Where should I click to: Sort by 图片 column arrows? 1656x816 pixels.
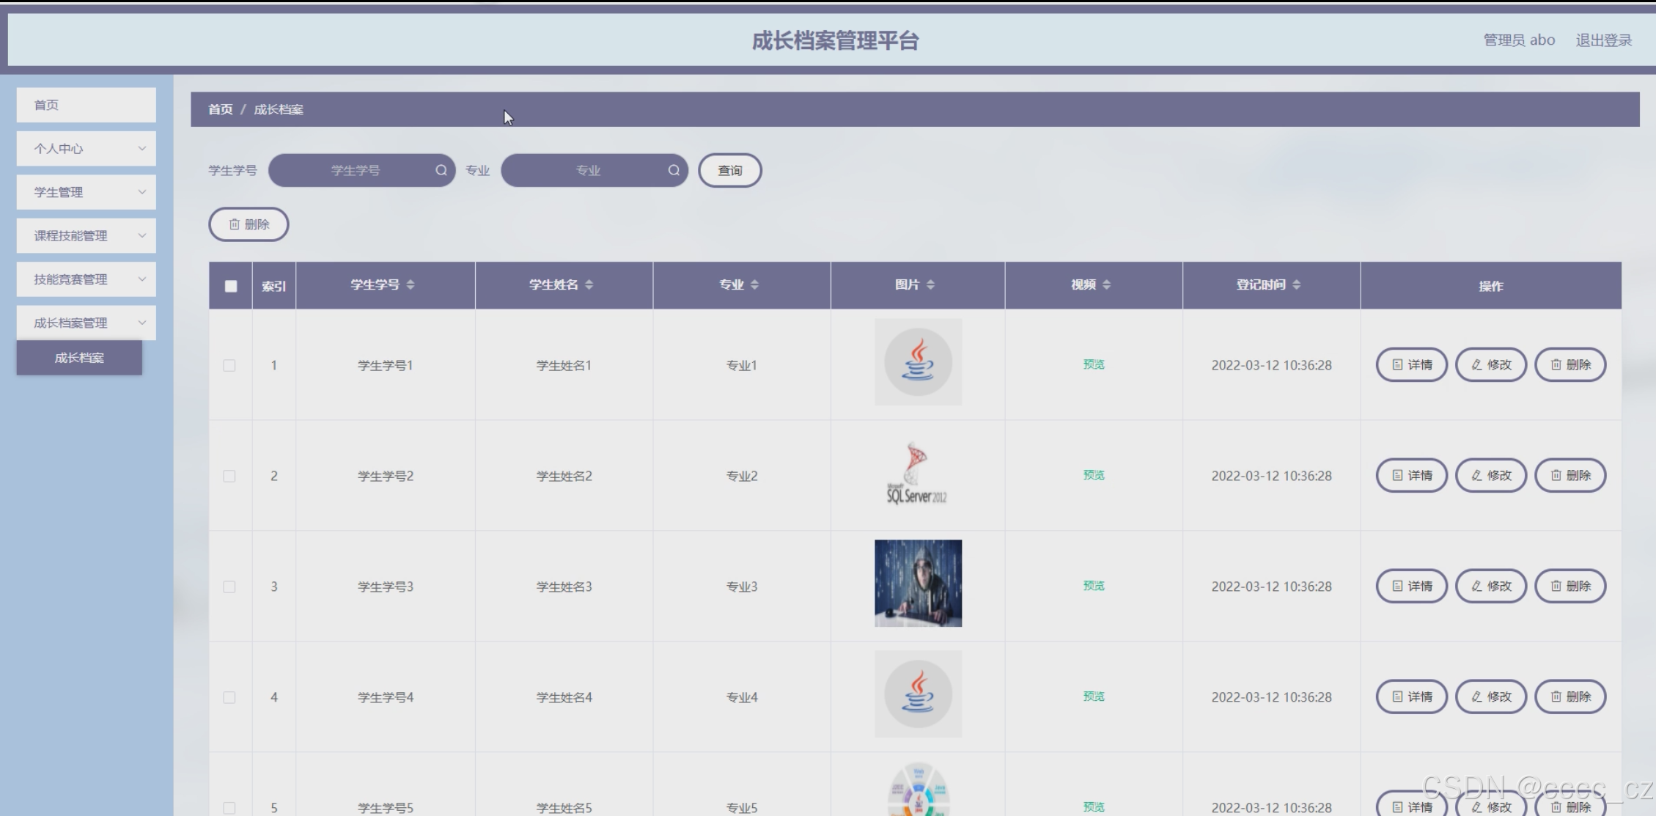(930, 284)
